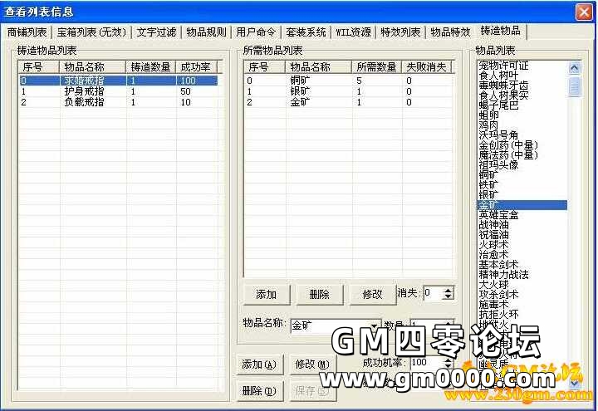Expand the 物品名称 combo box dropdown
This screenshot has height=411, width=598.
375,325
